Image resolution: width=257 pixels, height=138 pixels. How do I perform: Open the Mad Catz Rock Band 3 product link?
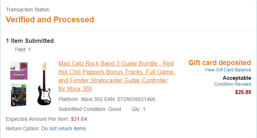coord(117,76)
